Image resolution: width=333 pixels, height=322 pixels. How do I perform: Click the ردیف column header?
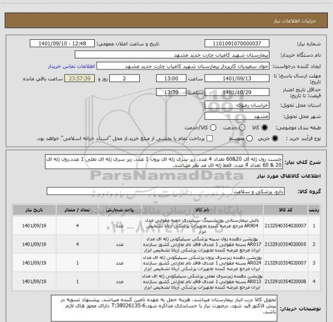(x=314, y=210)
